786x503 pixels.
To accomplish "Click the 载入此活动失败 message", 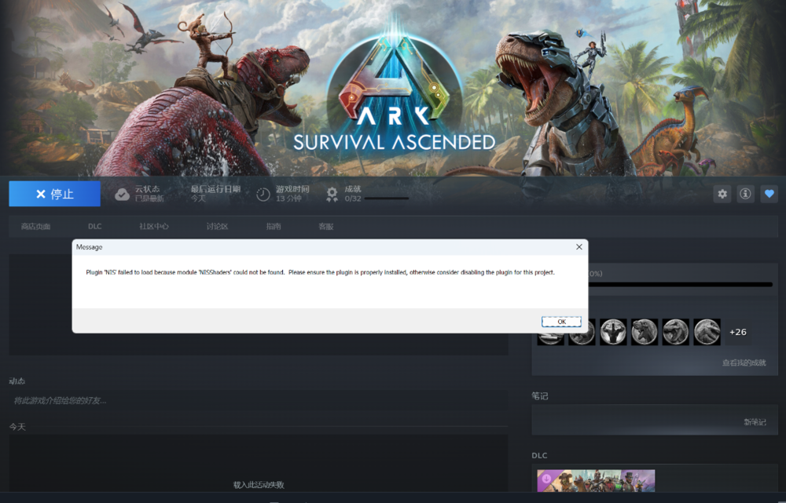I will (259, 485).
